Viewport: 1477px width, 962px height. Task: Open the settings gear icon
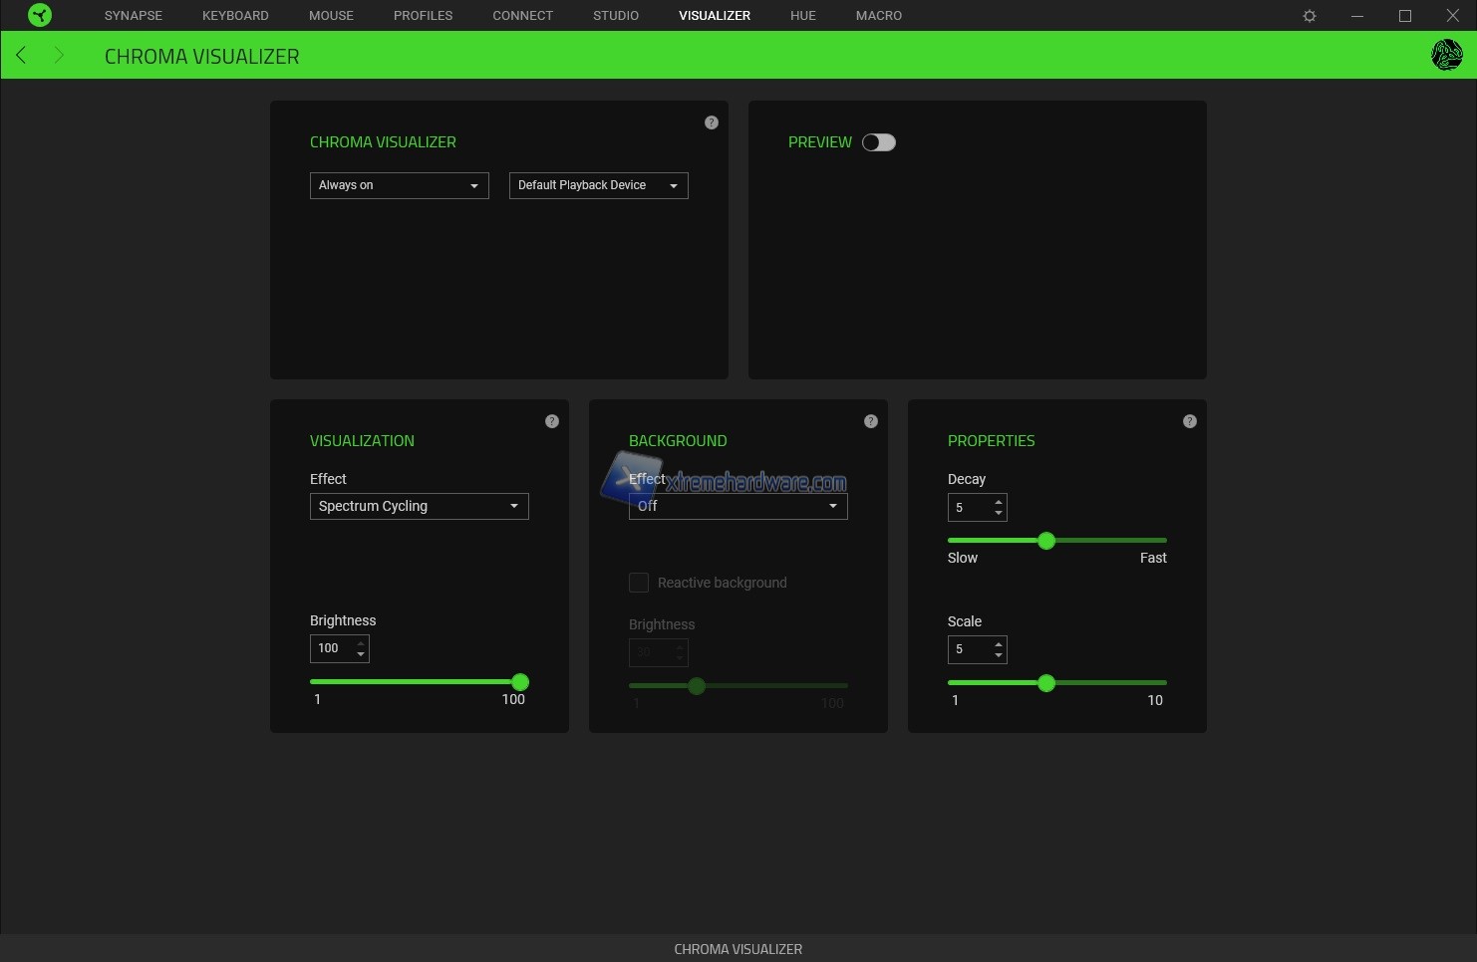pos(1310,16)
